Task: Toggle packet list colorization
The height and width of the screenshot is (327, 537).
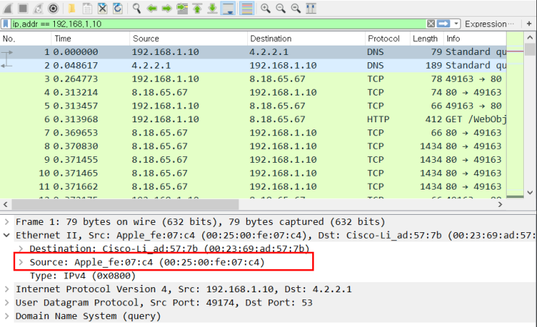Action: click(246, 8)
